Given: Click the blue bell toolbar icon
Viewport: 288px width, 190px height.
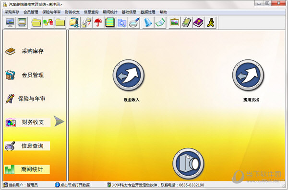Looking at the screenshot, I should [x=148, y=22].
